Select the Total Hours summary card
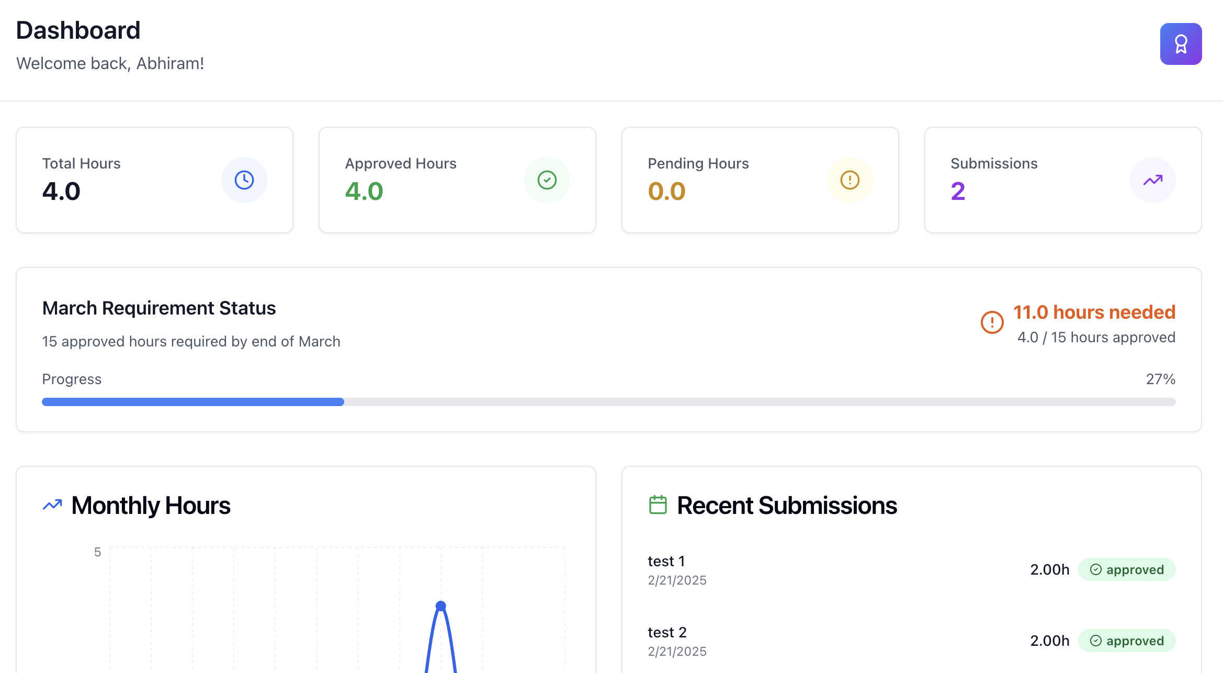This screenshot has width=1223, height=673. point(154,180)
